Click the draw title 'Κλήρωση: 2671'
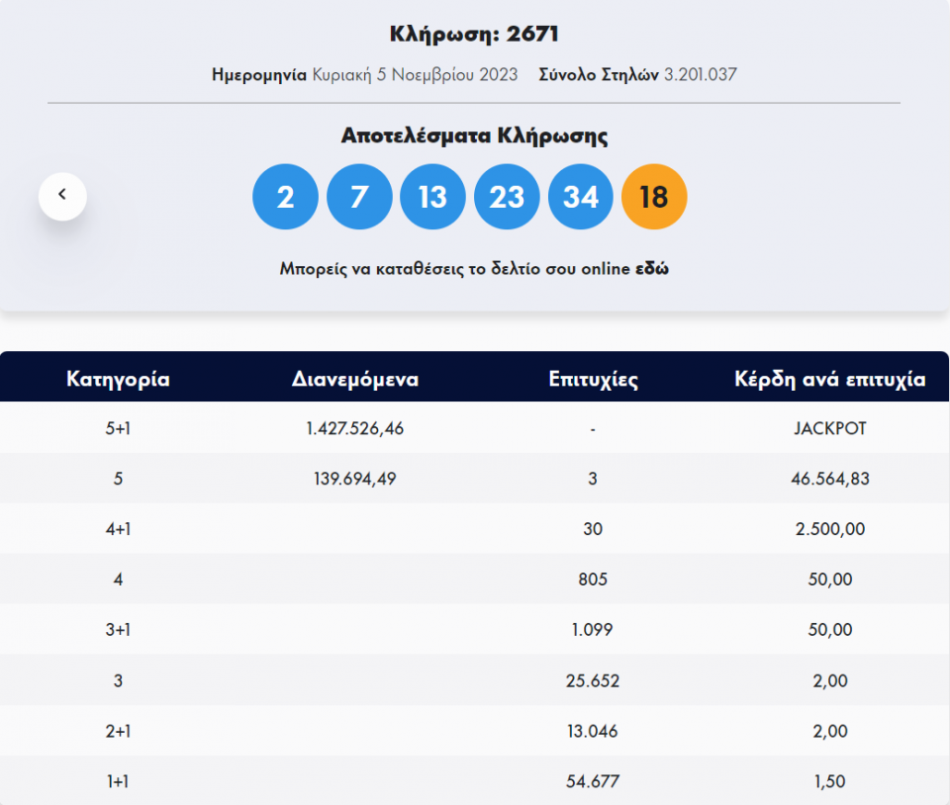 [x=474, y=35]
